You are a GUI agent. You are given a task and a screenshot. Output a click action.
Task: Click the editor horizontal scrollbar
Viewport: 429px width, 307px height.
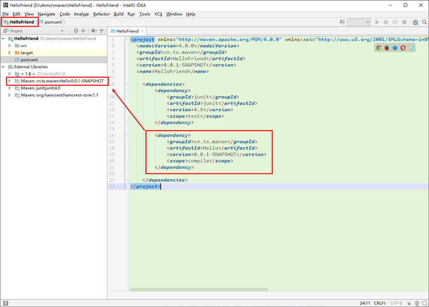pyautogui.click(x=199, y=289)
